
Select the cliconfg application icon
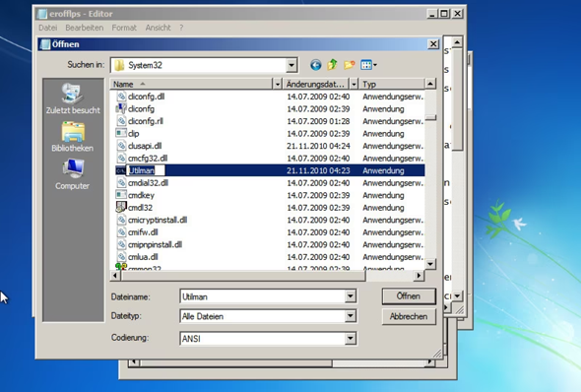point(121,108)
